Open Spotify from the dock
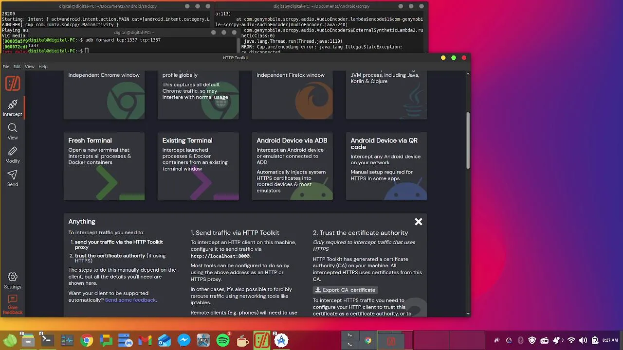The image size is (623, 350). [223, 341]
